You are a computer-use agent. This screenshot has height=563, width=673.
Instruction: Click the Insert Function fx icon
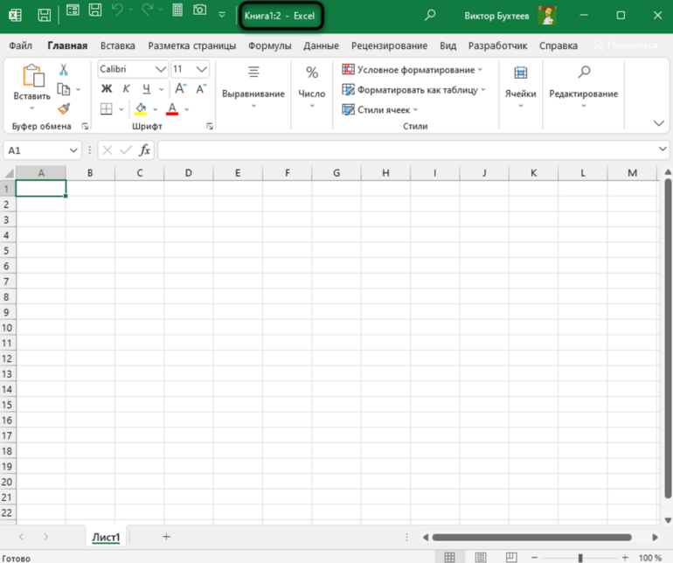pyautogui.click(x=145, y=150)
